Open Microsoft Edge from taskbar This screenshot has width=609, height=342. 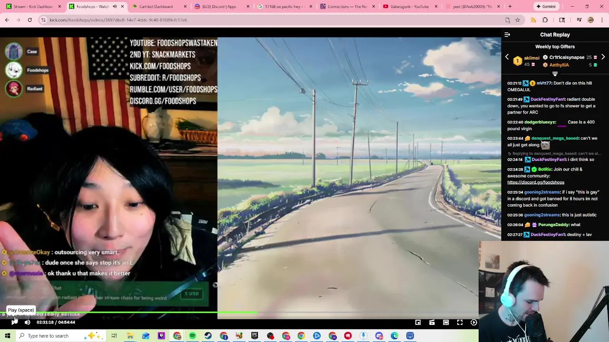click(394, 336)
